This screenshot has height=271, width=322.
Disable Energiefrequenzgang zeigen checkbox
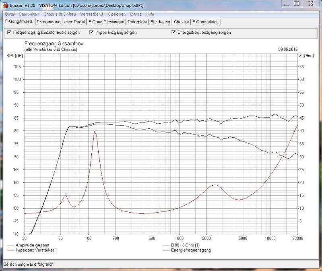(173, 32)
